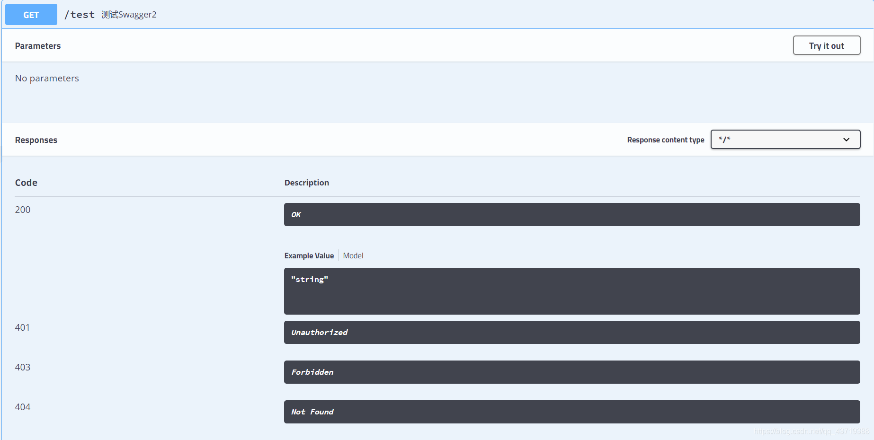Click the blog.csdn.net watermark link
874x440 pixels.
click(812, 431)
